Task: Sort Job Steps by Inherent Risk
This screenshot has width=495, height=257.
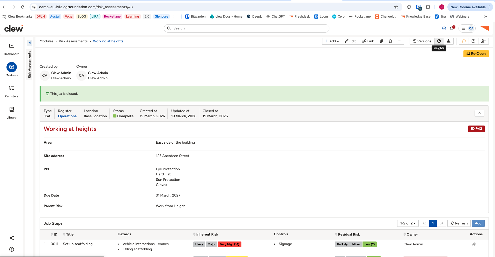Action: (206, 234)
